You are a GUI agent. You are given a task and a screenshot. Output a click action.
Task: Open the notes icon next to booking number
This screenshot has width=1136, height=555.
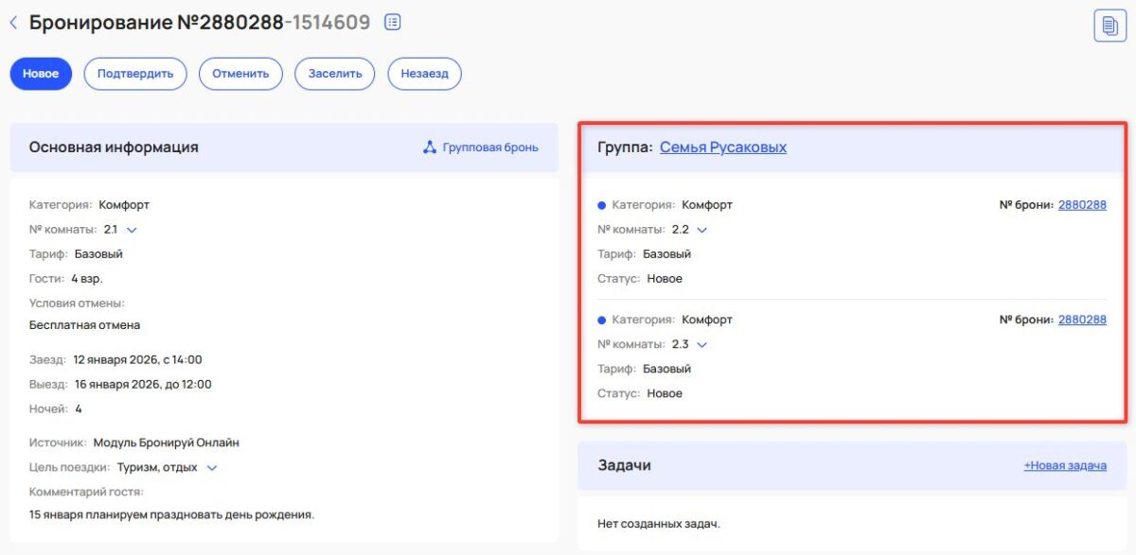coord(392,21)
